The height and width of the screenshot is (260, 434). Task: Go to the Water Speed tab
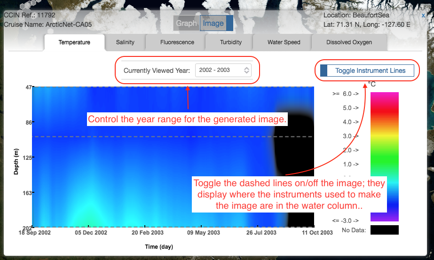click(284, 42)
